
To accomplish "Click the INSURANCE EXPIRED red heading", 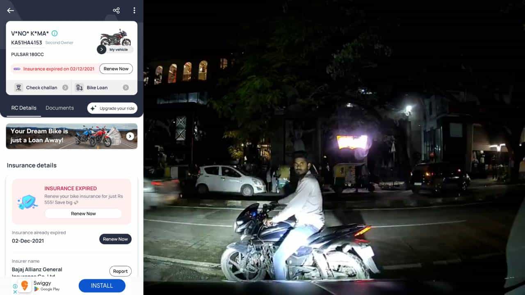I will (x=71, y=188).
